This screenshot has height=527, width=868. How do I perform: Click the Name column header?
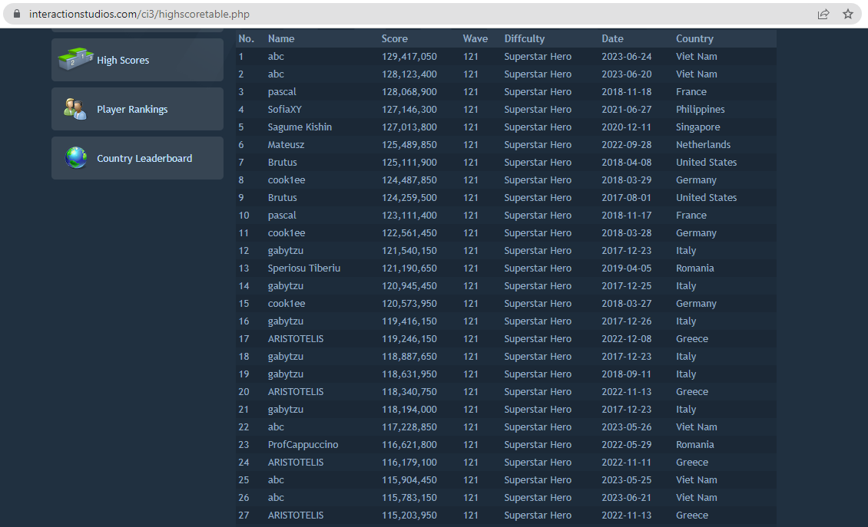281,38
